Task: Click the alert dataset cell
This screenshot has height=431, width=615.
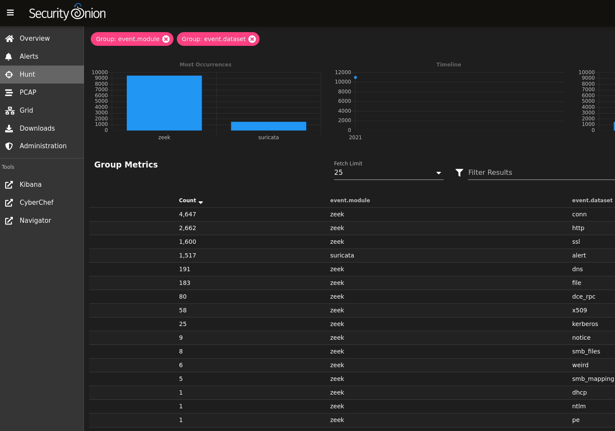Action: pos(579,255)
